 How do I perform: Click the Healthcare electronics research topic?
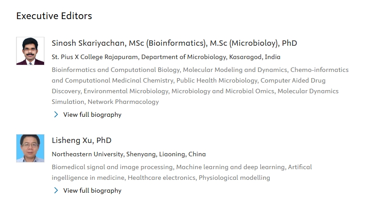point(161,178)
